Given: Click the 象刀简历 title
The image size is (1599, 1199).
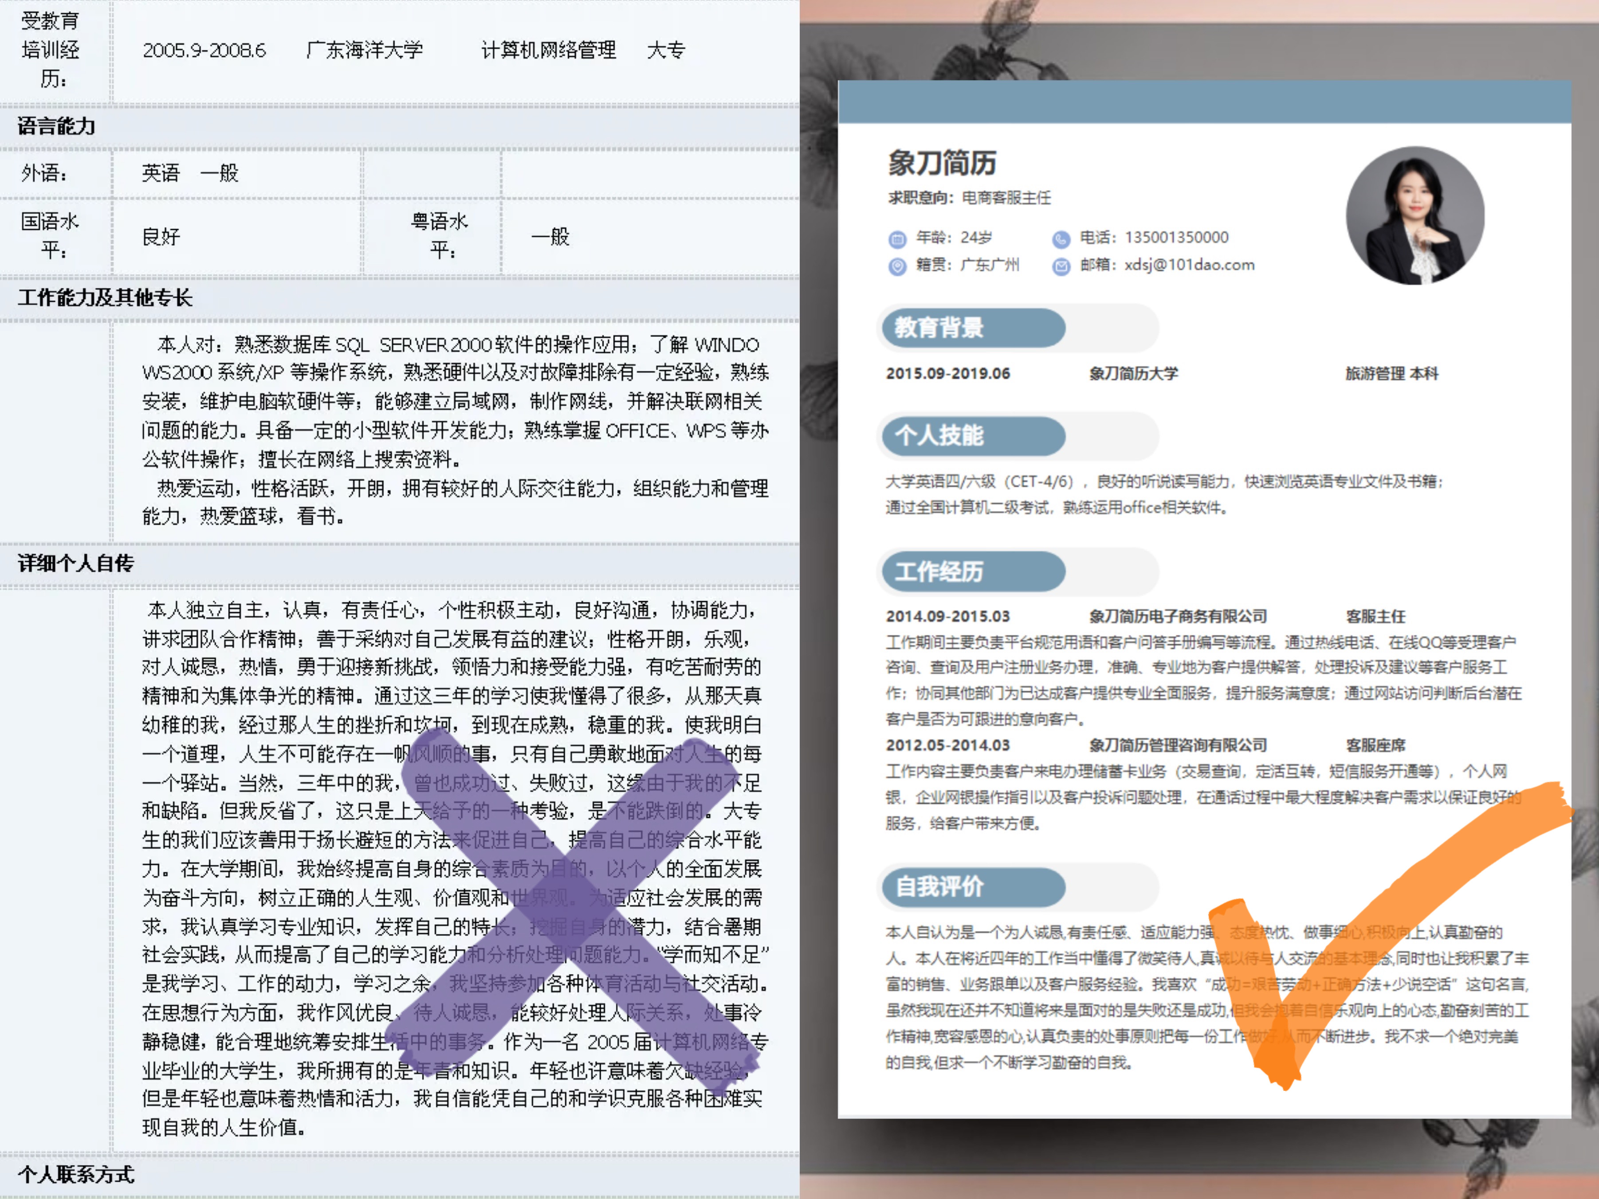Looking at the screenshot, I should point(942,163).
